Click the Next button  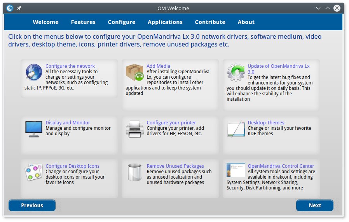315,205
